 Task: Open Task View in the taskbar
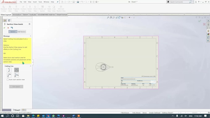click(18, 116)
